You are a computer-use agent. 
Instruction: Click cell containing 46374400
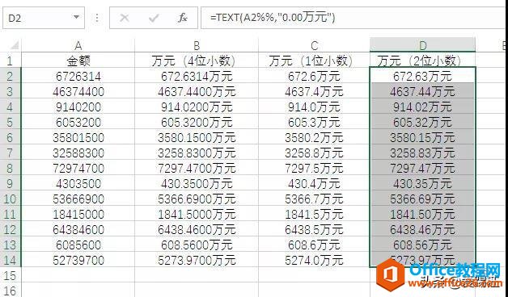(x=78, y=91)
